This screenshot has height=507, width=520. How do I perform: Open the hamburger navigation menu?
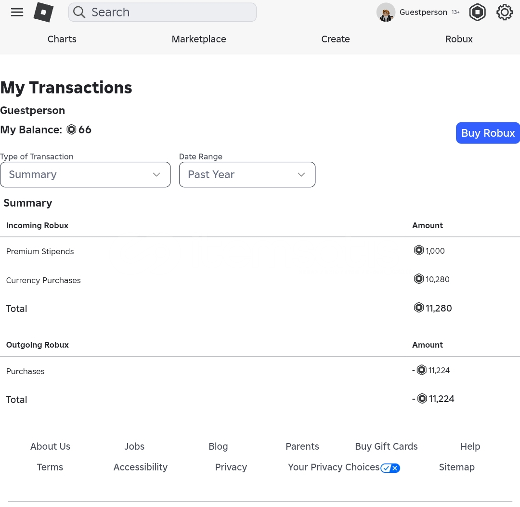tap(17, 13)
